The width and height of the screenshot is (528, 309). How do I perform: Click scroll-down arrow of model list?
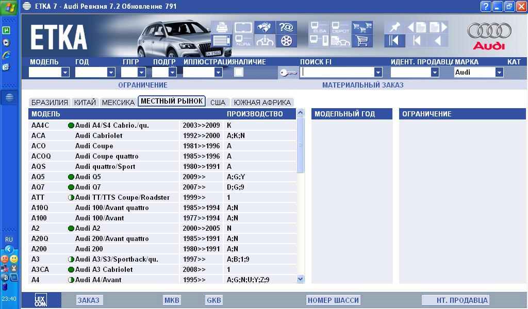pos(301,279)
